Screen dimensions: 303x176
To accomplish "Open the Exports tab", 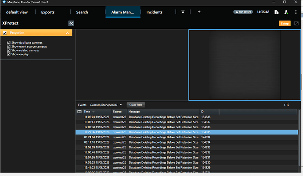I will point(48,12).
